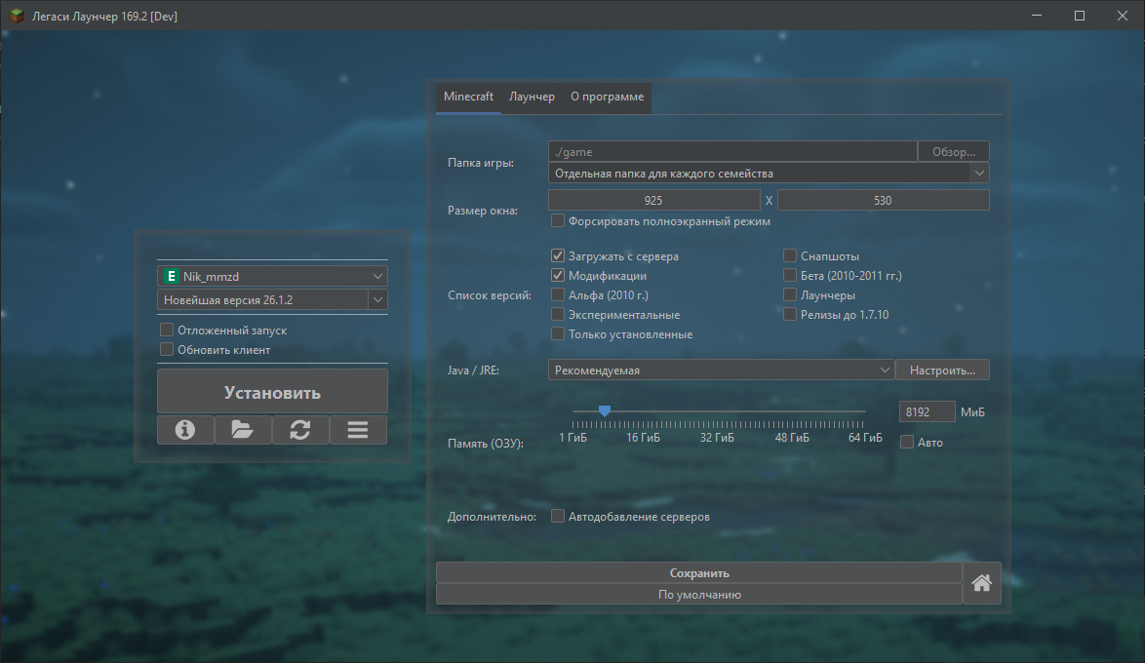
Task: Click the 'Сохранить' button
Action: pyautogui.click(x=699, y=573)
